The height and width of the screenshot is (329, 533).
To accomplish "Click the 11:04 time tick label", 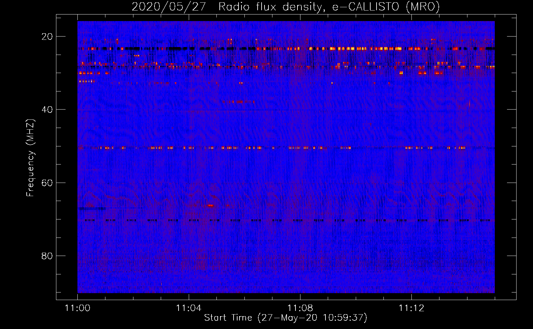I will (189, 308).
